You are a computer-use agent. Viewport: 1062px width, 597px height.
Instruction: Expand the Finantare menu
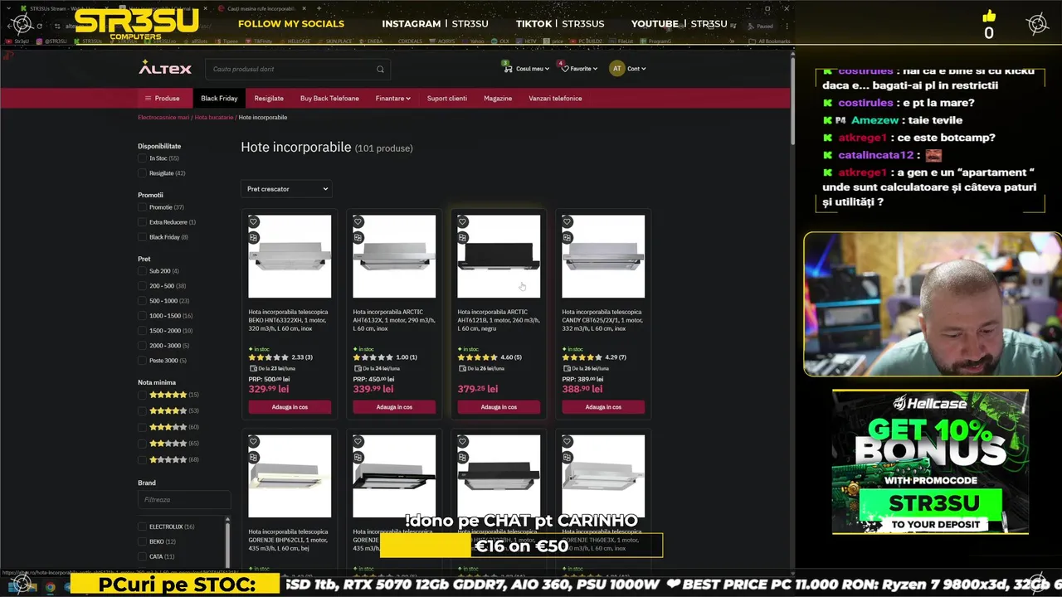(x=392, y=98)
